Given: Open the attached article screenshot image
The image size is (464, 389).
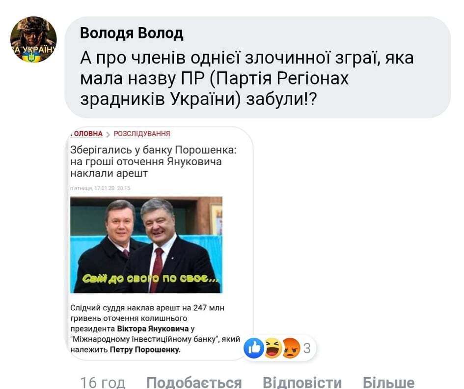Looking at the screenshot, I should tap(159, 243).
